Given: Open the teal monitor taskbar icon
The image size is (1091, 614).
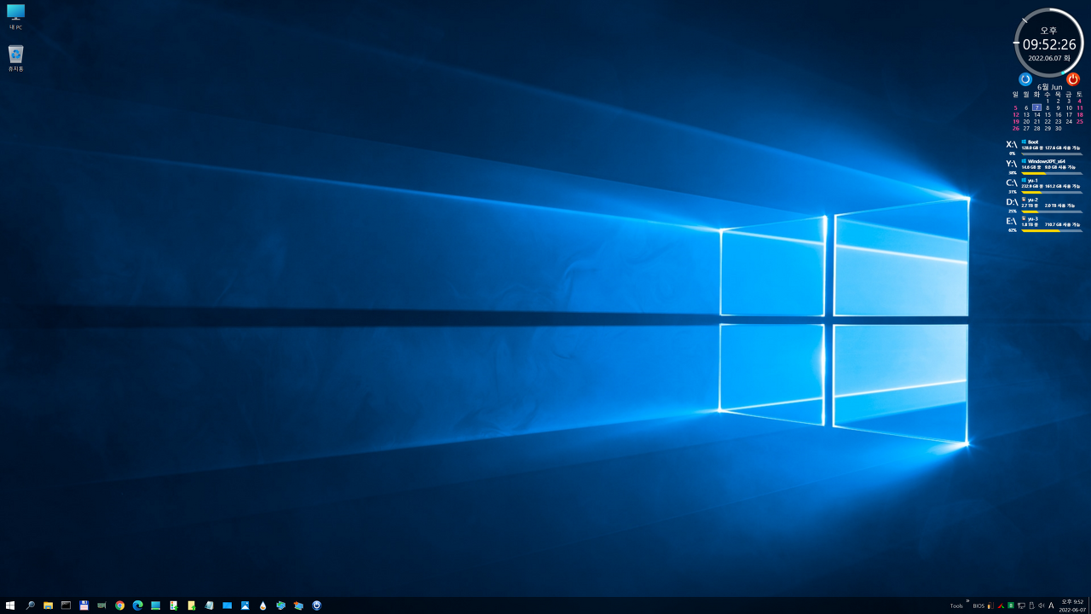Looking at the screenshot, I should click(x=155, y=605).
